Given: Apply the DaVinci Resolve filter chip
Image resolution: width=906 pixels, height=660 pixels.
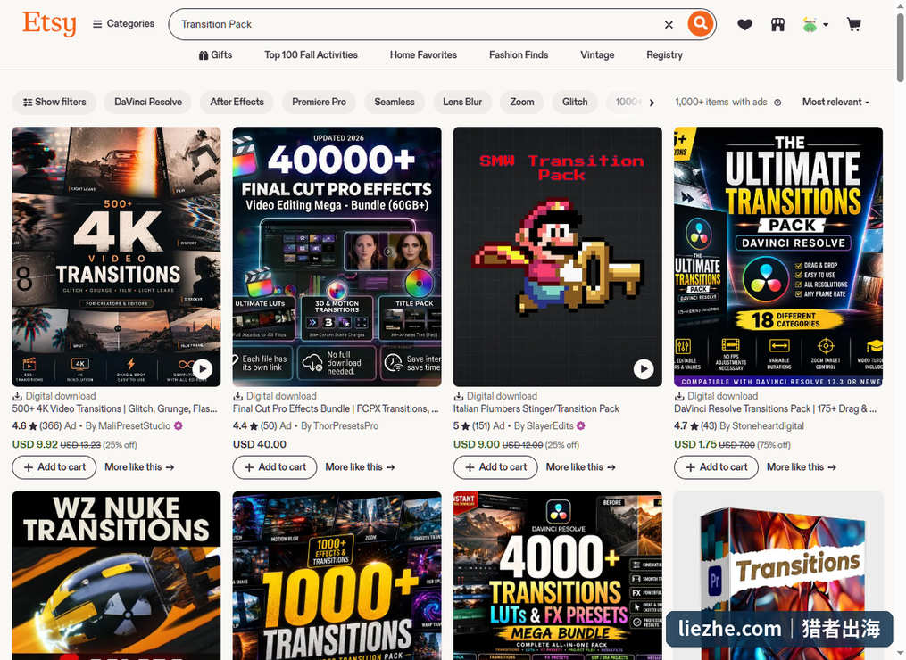Looking at the screenshot, I should (x=148, y=102).
